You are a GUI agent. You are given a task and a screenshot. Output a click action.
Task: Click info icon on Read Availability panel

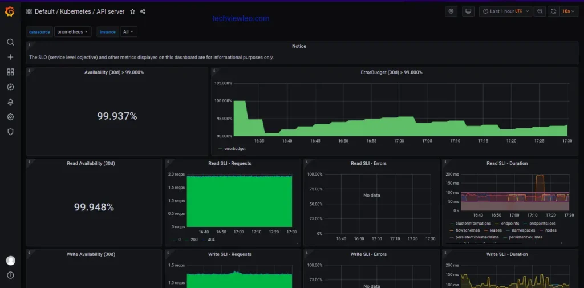pos(29,161)
